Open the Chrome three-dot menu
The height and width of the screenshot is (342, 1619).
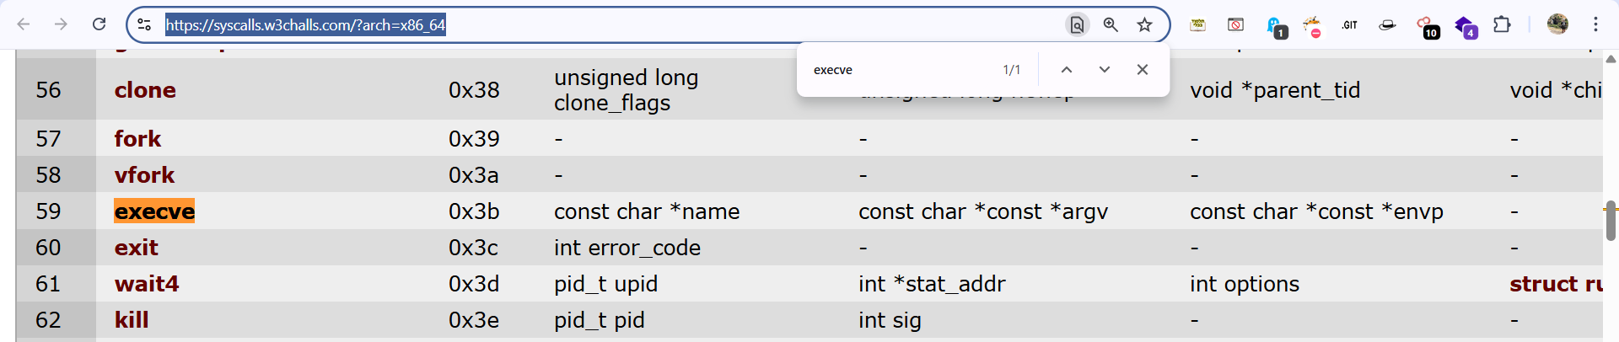(x=1595, y=24)
